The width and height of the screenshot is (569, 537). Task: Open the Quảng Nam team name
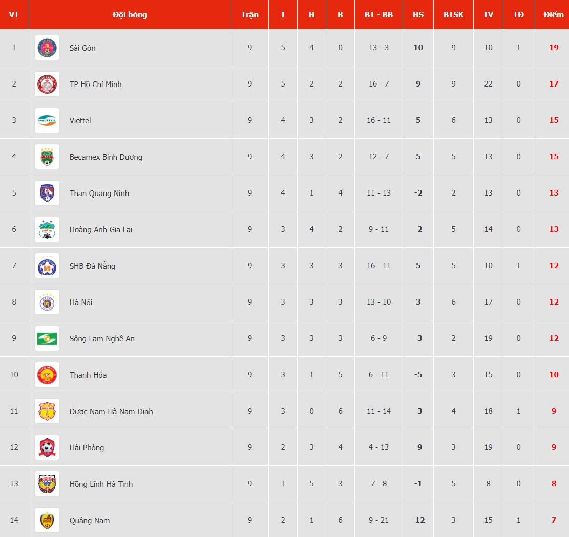[x=90, y=520]
